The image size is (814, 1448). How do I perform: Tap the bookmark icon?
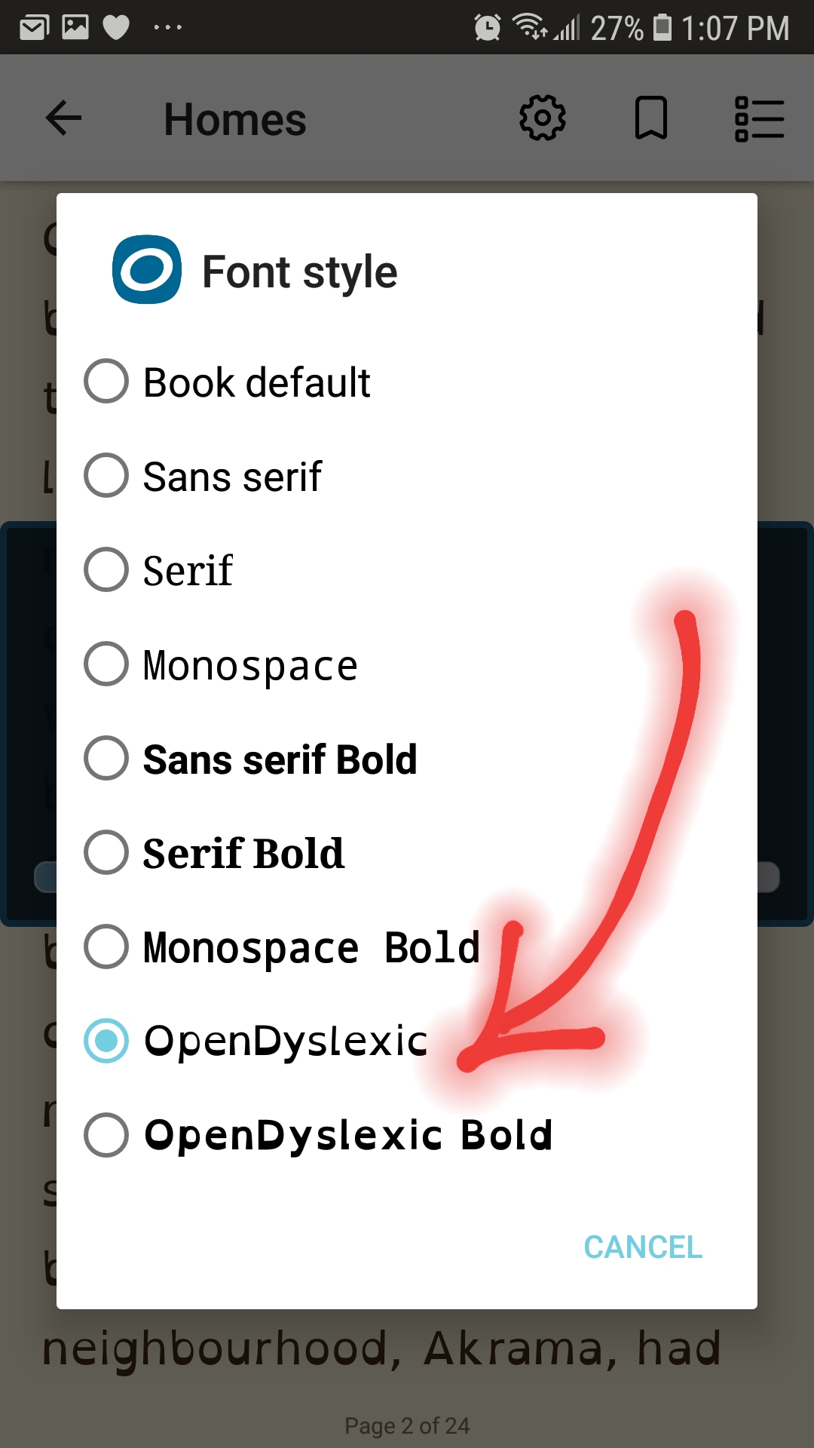(651, 118)
